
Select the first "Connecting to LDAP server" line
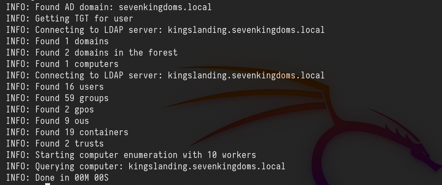point(165,30)
